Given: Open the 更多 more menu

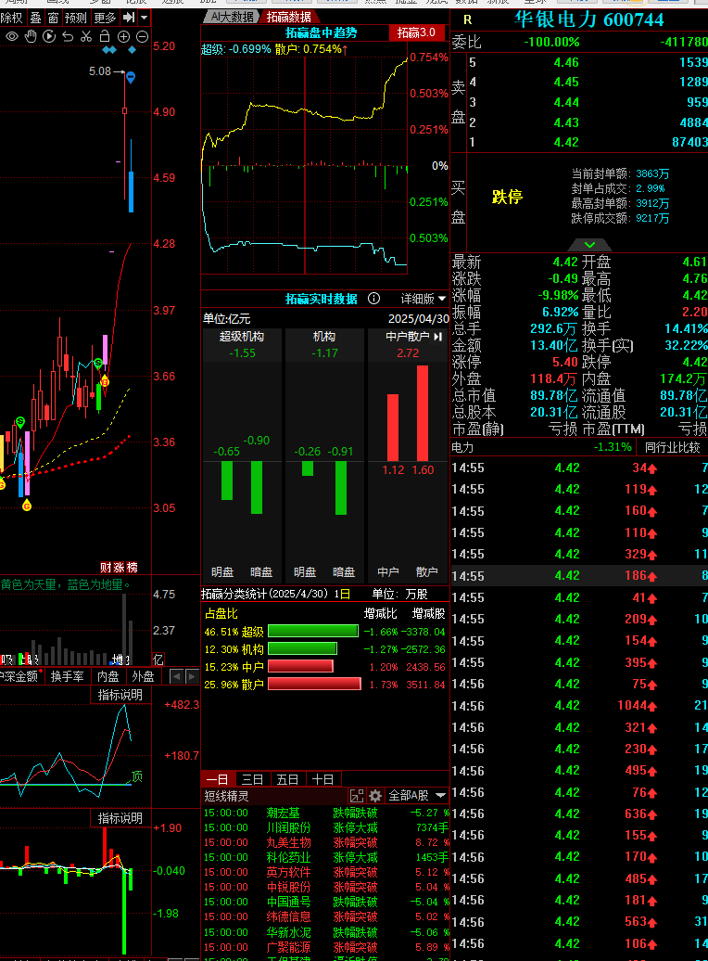Looking at the screenshot, I should (105, 18).
